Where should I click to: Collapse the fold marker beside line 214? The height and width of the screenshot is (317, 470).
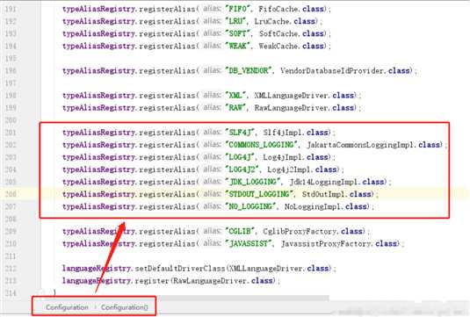(41, 292)
